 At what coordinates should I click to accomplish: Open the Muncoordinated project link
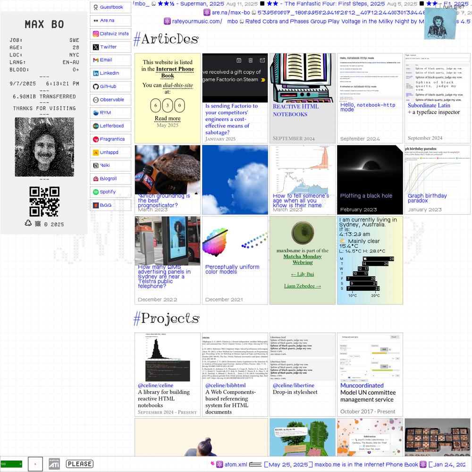[x=362, y=386]
